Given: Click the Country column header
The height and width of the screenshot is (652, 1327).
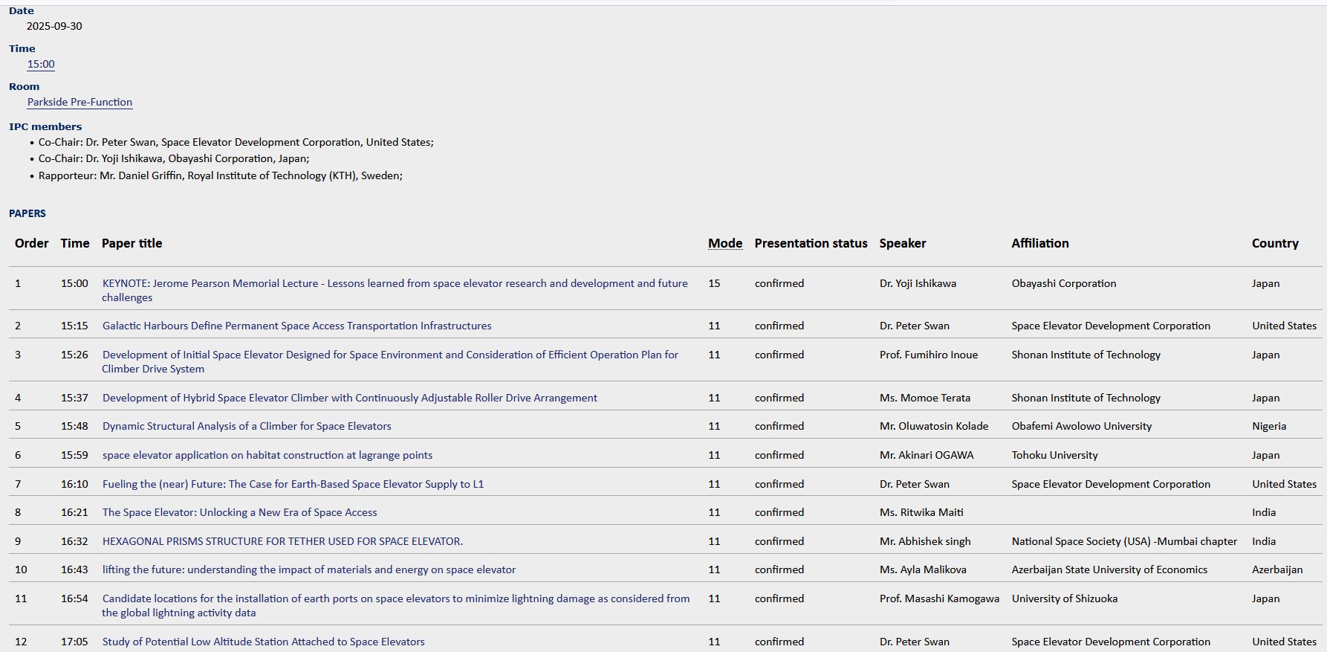Looking at the screenshot, I should pos(1275,243).
